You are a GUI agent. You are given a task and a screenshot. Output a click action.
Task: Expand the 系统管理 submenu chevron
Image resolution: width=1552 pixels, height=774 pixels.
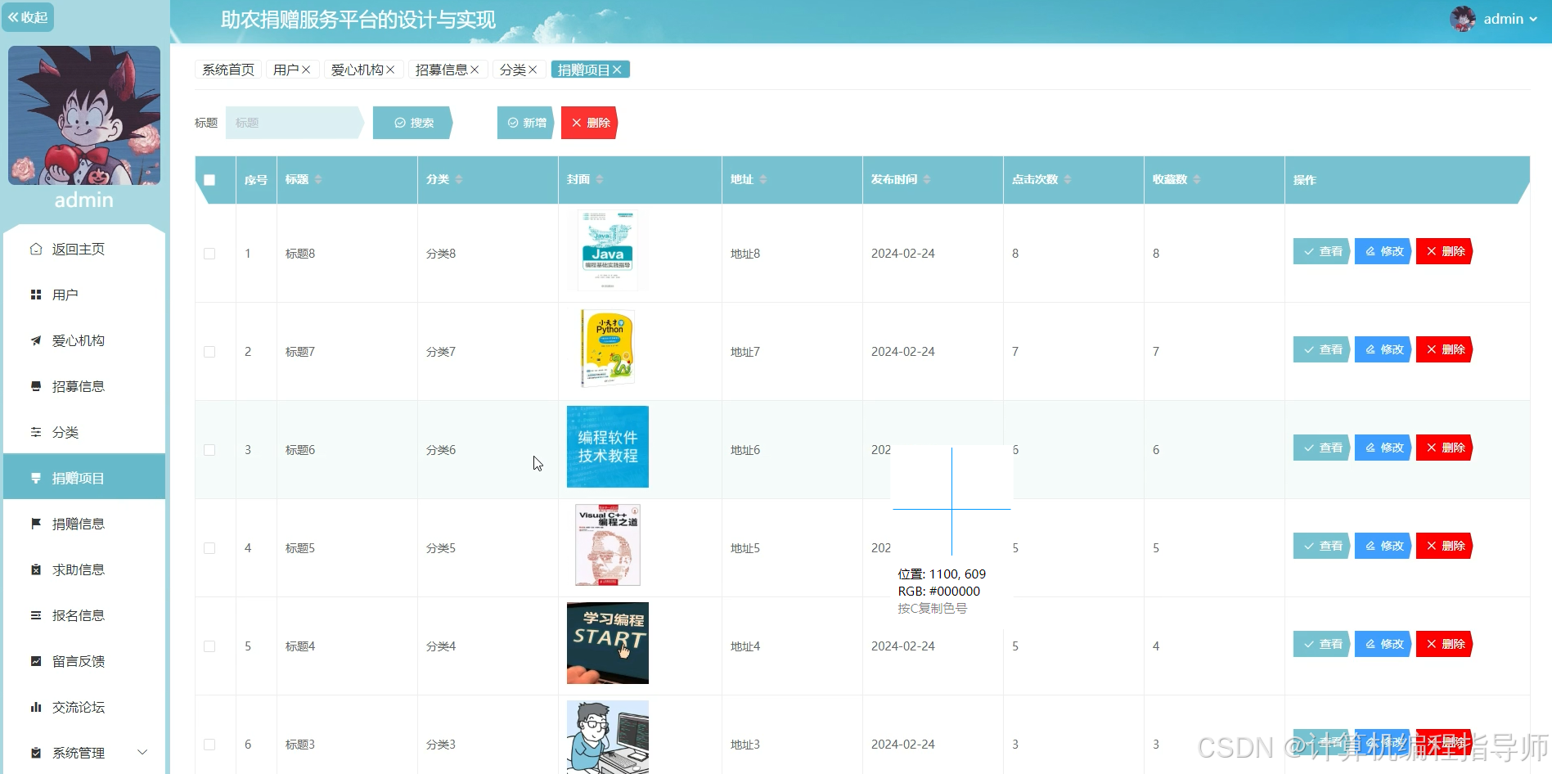(x=142, y=753)
